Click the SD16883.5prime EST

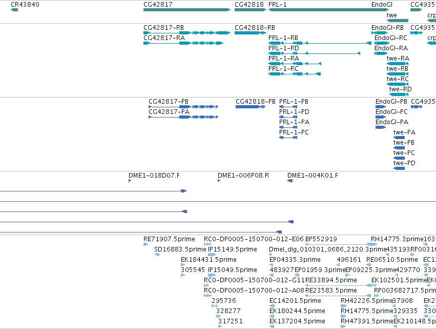pos(157,255)
